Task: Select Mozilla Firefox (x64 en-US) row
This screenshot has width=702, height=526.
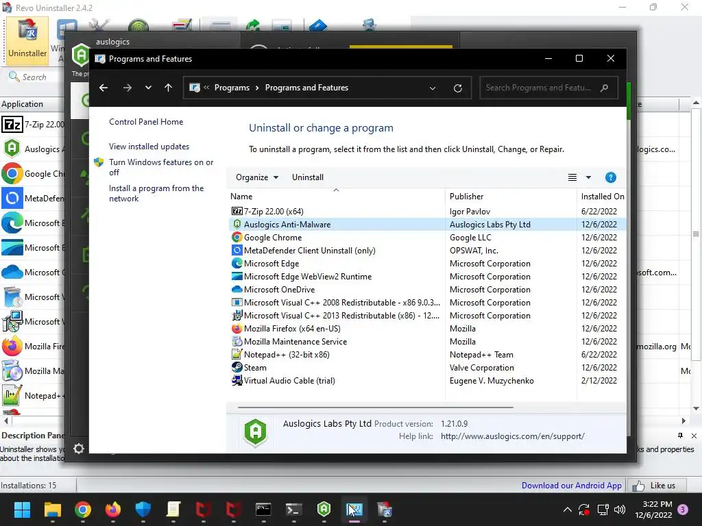Action: coord(427,328)
